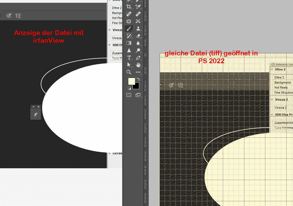This screenshot has height=206, width=293.
Task: Select the Zoom magnifier tool
Action: coord(129,72)
